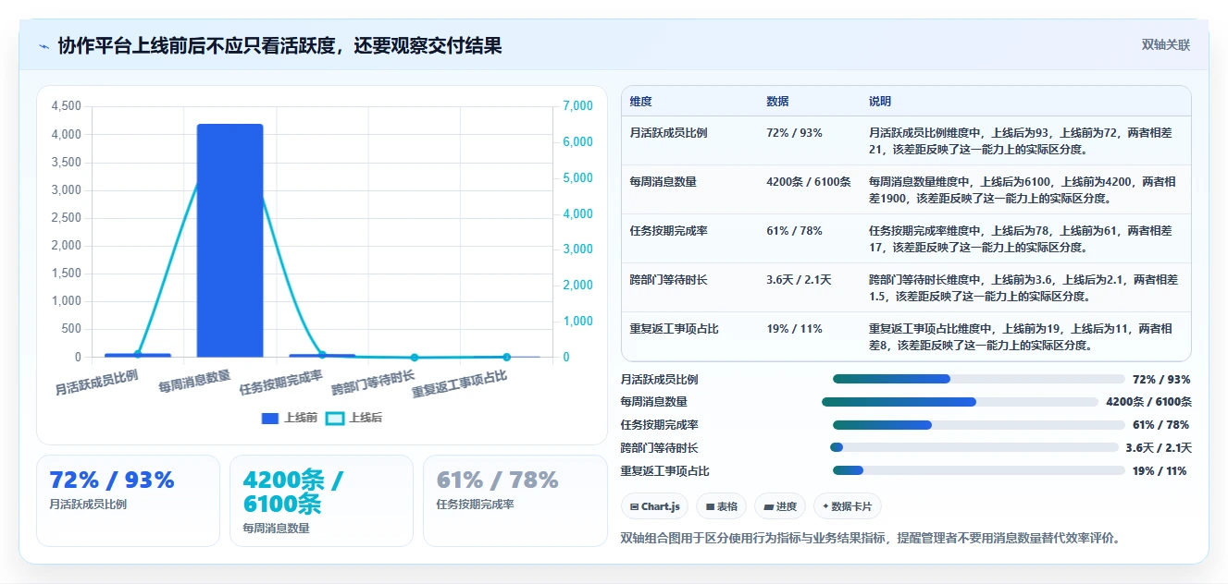This screenshot has height=584, width=1228.
Task: Select the 月活跃成员比例 table row name
Action: point(668,133)
